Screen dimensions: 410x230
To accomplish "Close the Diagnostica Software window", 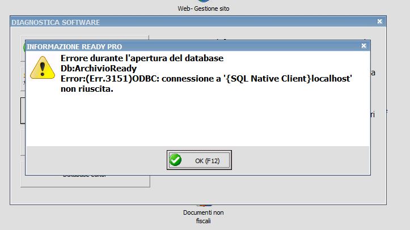I will (x=379, y=22).
